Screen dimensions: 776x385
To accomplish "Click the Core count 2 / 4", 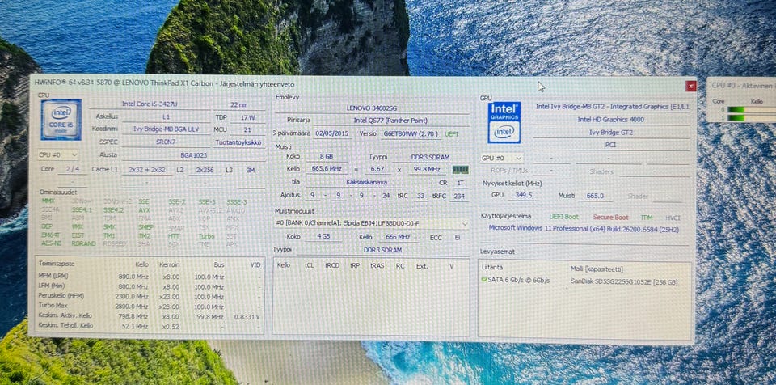I will click(72, 170).
